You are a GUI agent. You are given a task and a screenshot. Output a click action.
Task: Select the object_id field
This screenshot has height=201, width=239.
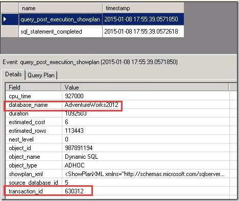pos(20,148)
